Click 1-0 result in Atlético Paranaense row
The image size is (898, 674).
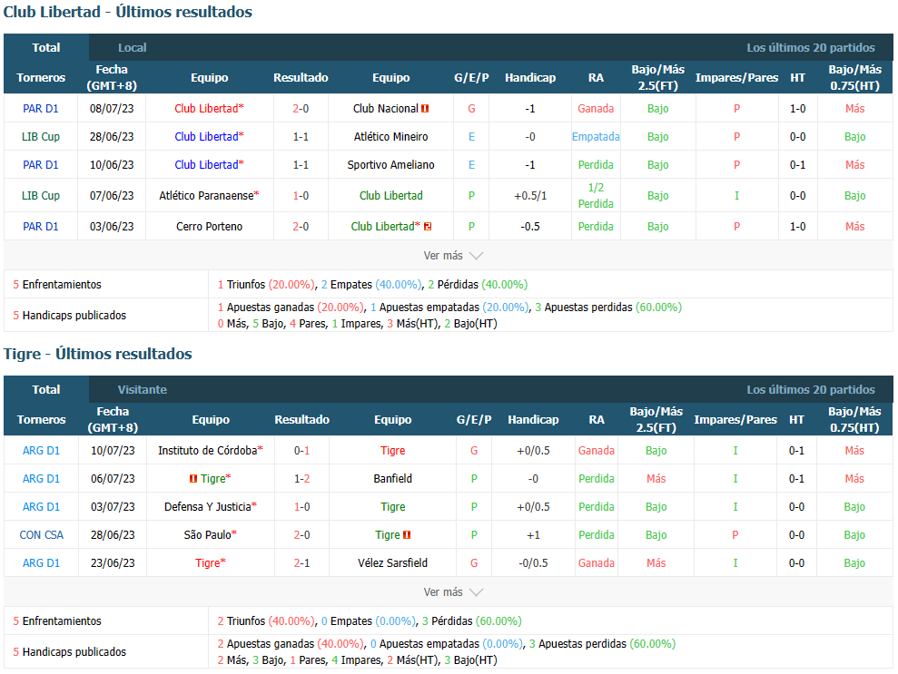point(301,196)
